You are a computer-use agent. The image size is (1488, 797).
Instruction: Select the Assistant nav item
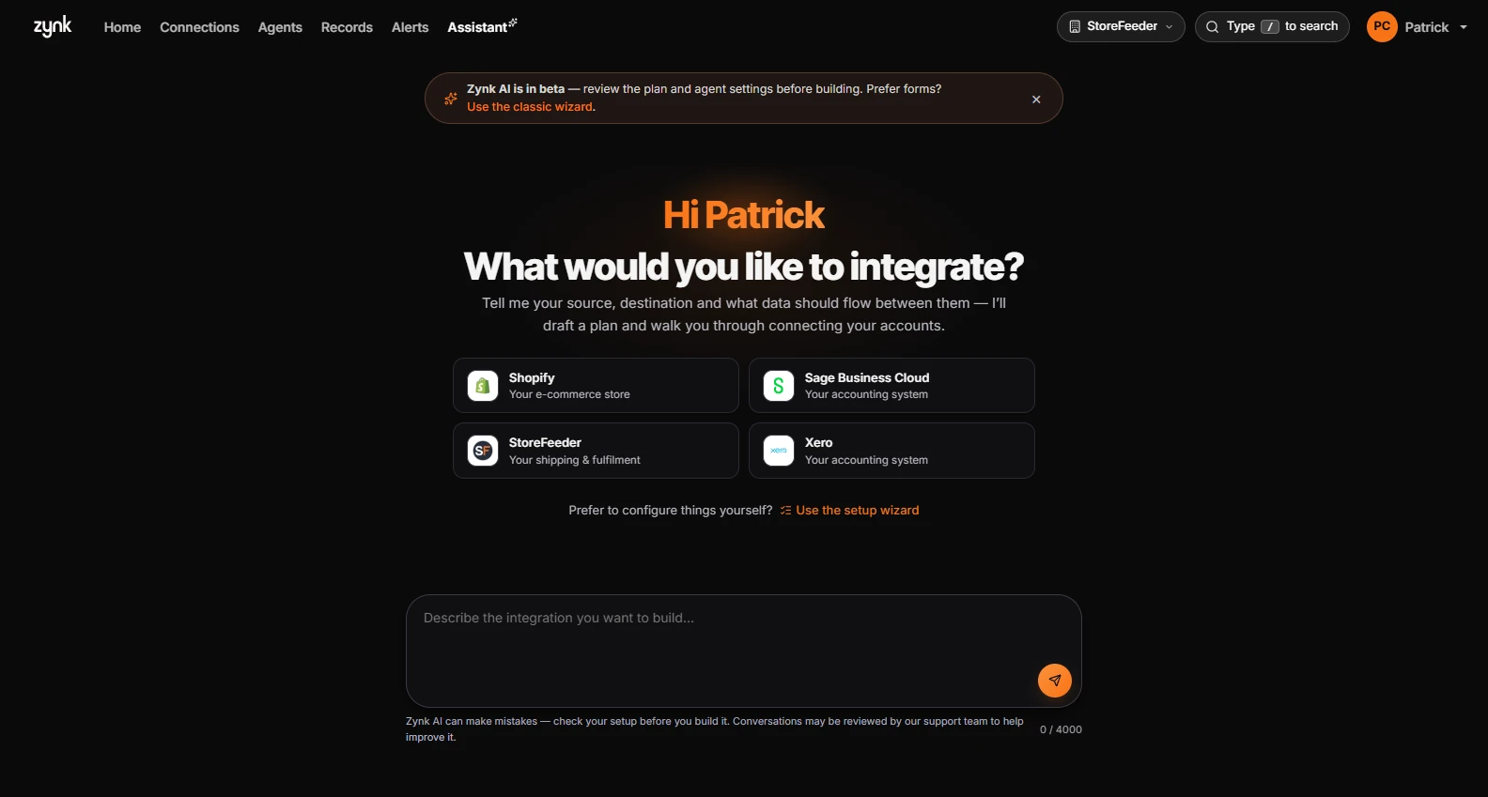tap(482, 27)
